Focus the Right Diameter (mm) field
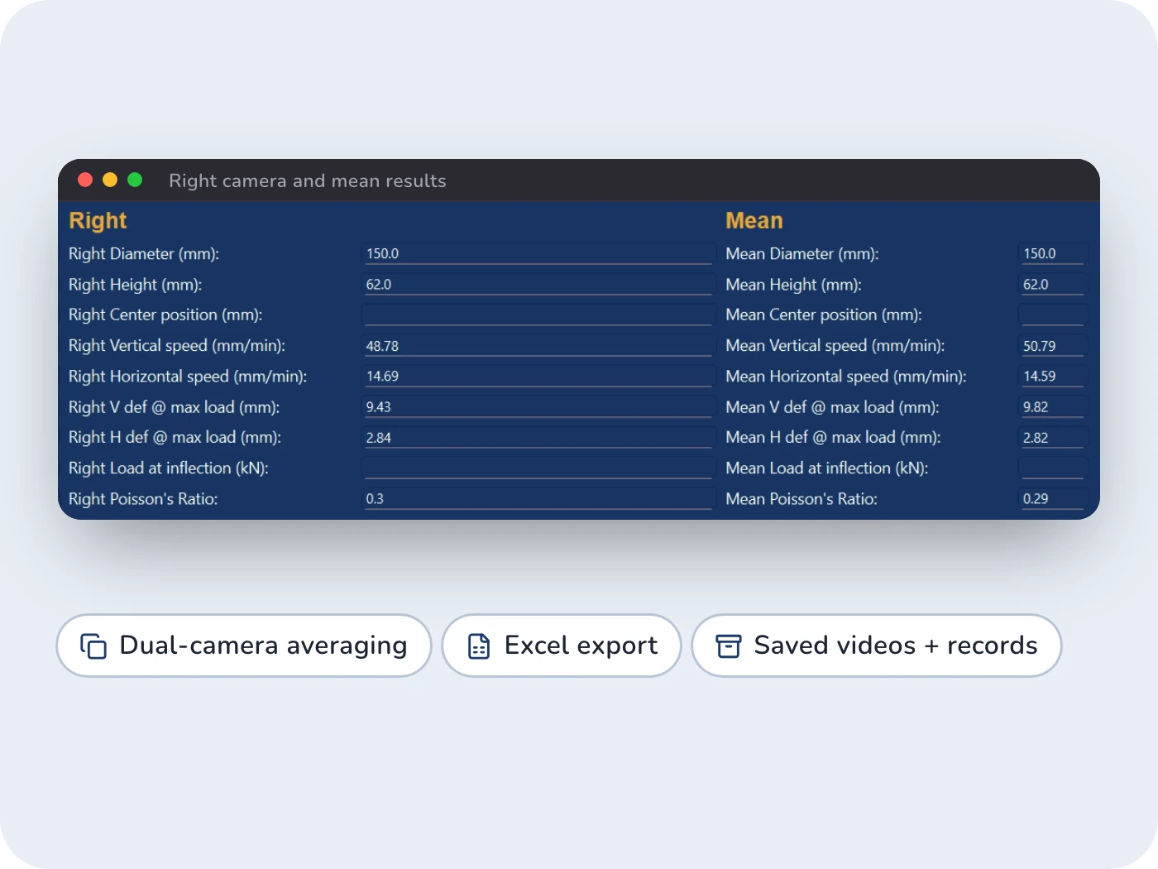Viewport: 1158px width, 869px height. tap(538, 253)
